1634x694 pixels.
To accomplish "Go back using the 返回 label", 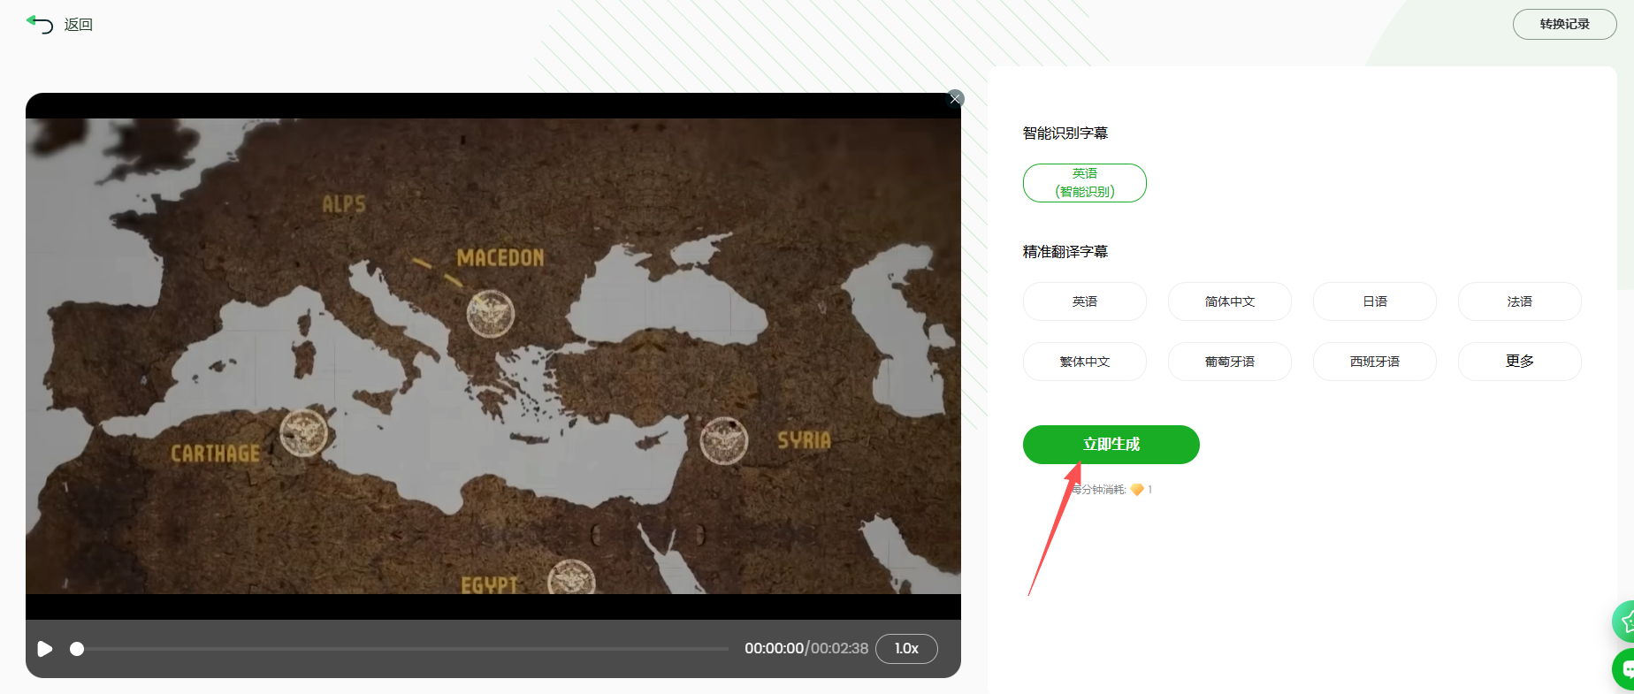I will point(79,25).
